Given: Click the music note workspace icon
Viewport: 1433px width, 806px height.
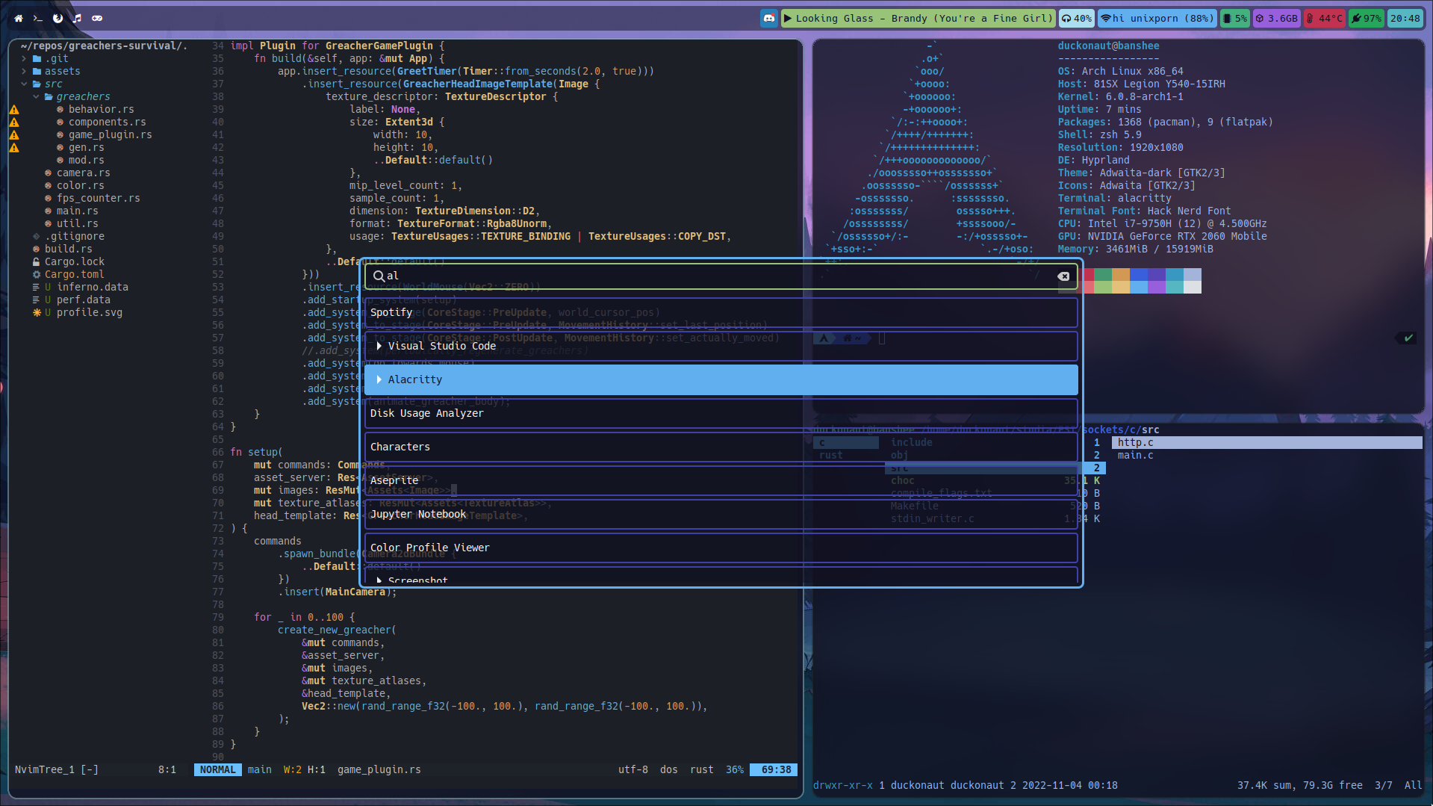Looking at the screenshot, I should 77,18.
